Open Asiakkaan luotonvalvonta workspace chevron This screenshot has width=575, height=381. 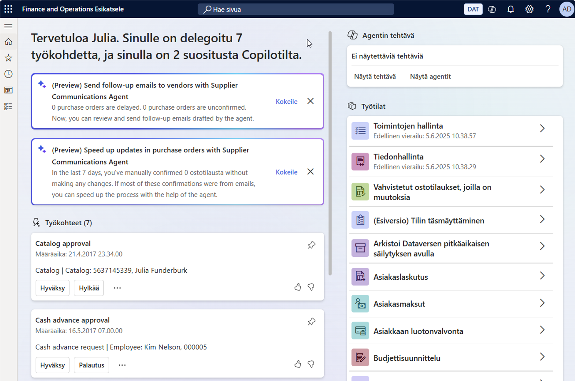coord(542,330)
